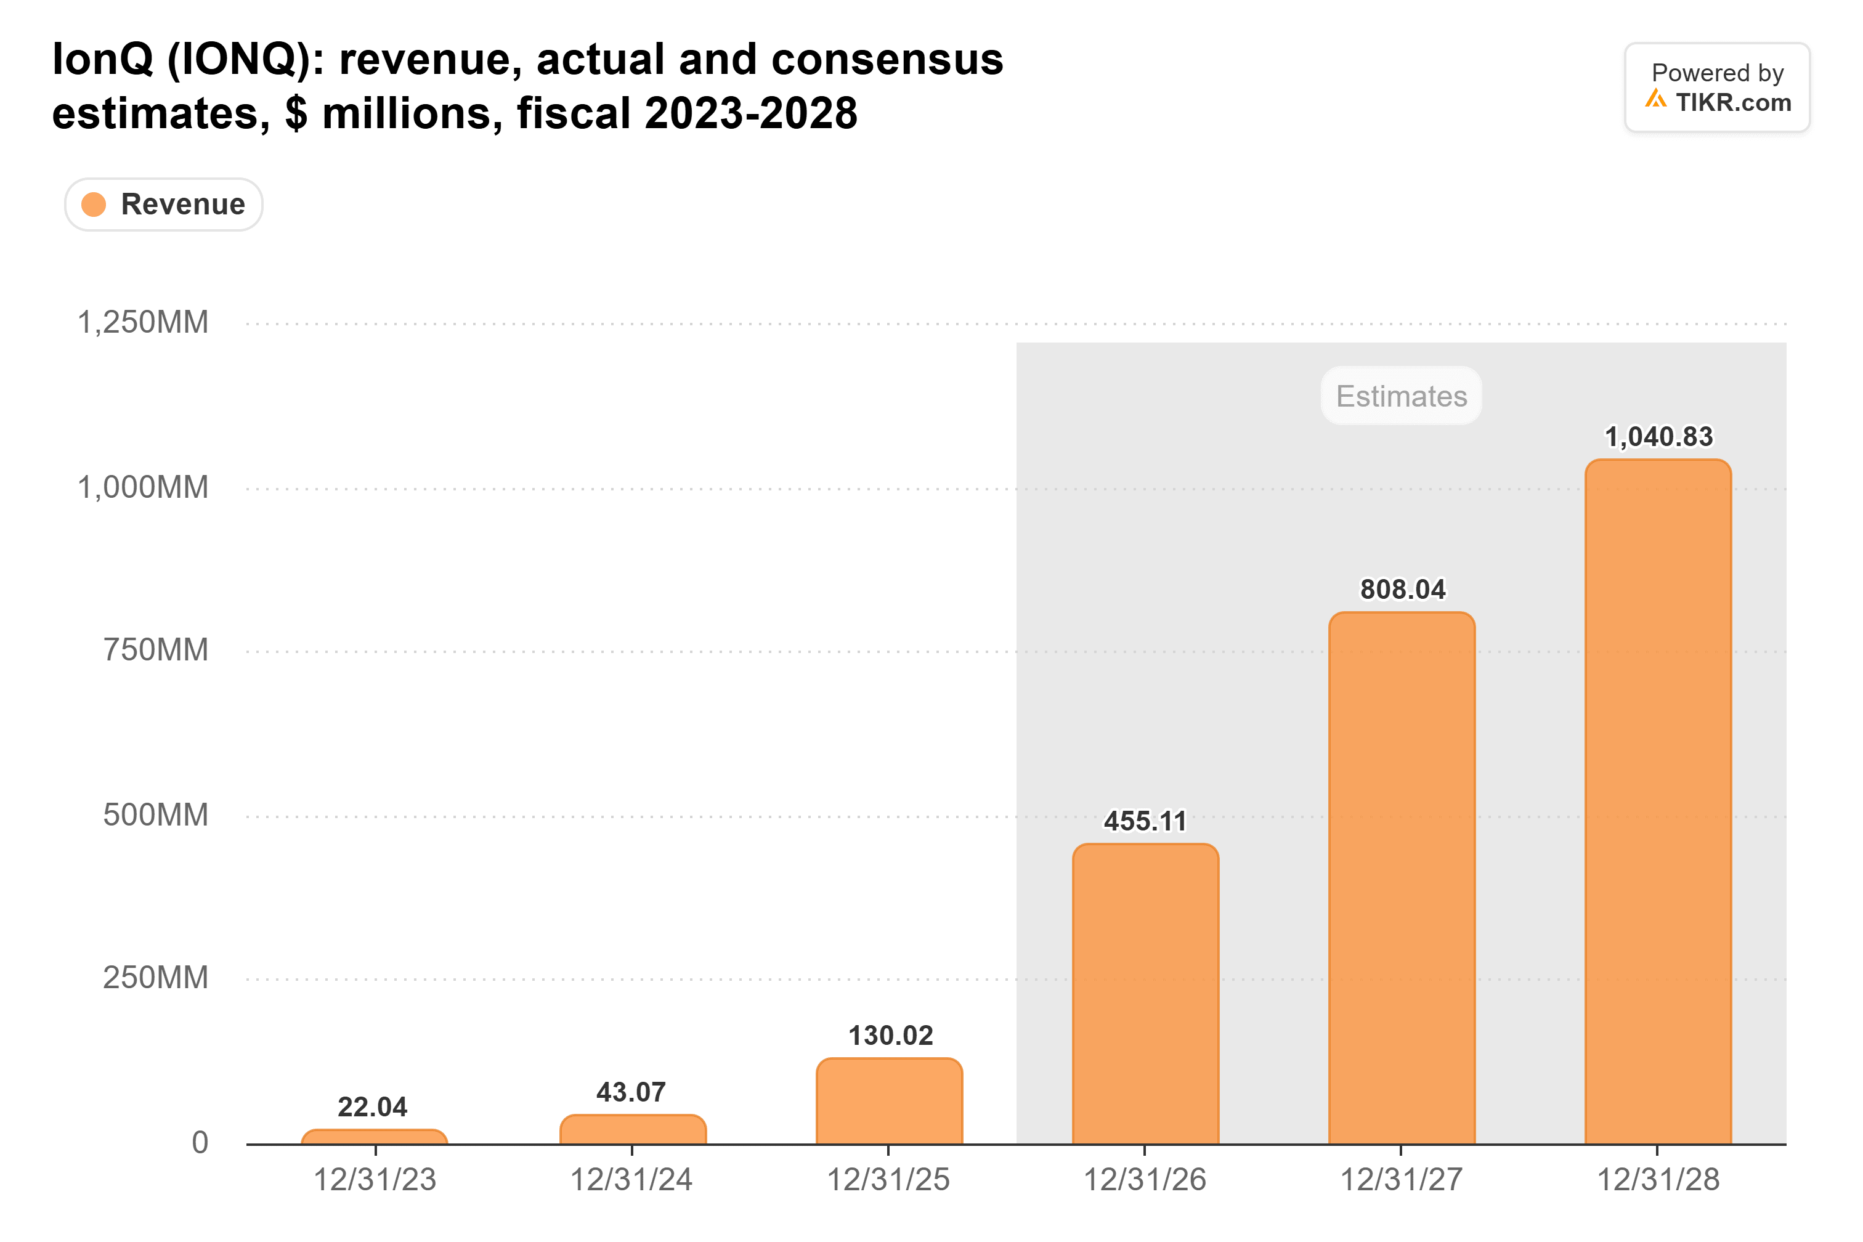Open the Powered by TIKR.com badge
This screenshot has width=1863, height=1242.
(1717, 87)
